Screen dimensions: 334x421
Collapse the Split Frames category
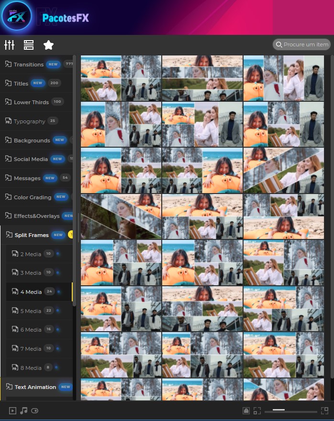31,235
